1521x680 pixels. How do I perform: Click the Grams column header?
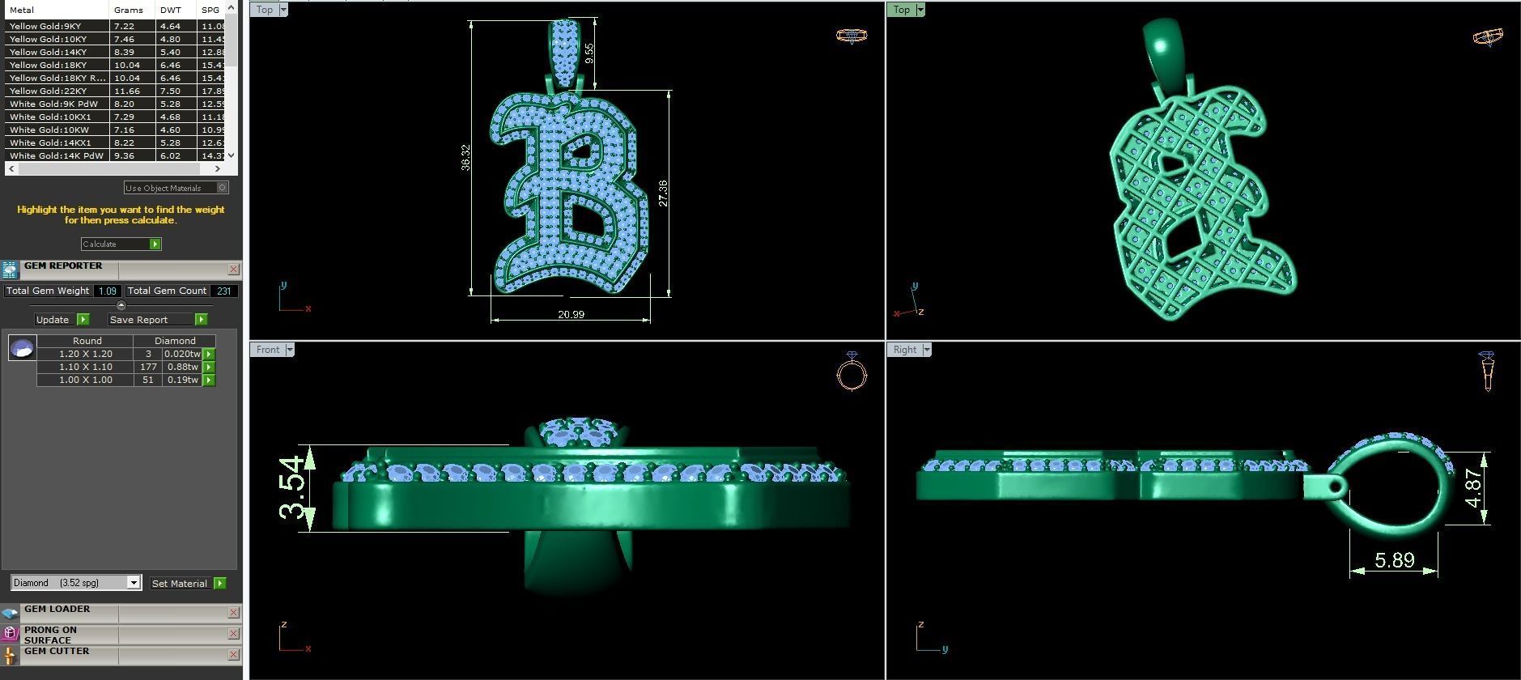click(x=132, y=10)
